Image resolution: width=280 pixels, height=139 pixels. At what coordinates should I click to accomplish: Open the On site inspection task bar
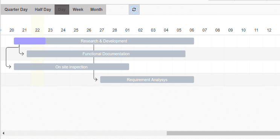[x=72, y=67]
